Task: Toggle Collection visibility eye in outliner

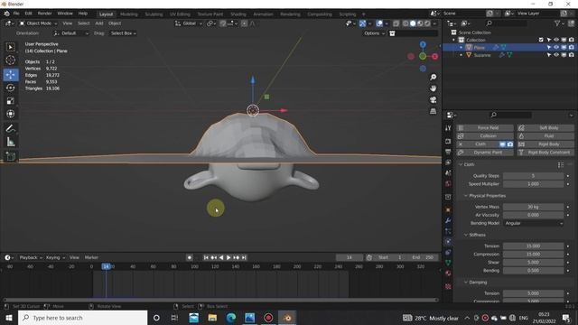Action: (x=556, y=40)
